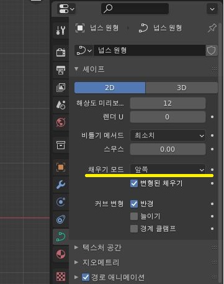Open the Collection properties tab
This screenshot has height=284, width=224.
pyautogui.click(x=61, y=145)
